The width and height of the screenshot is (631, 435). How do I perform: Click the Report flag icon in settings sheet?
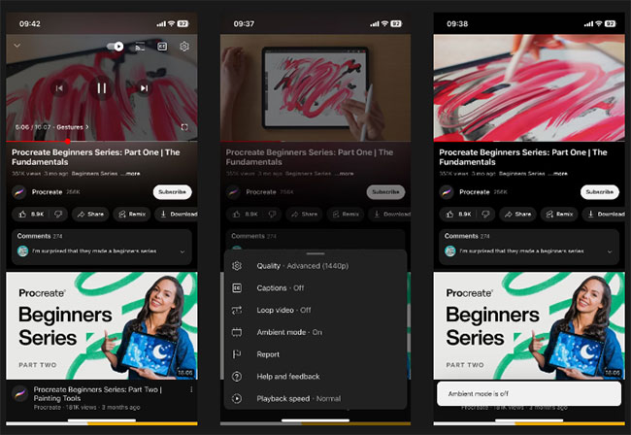click(x=237, y=354)
